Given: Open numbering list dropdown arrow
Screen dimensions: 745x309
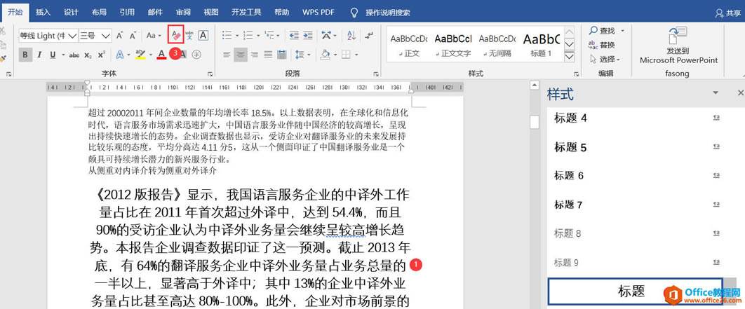Looking at the screenshot, I should click(x=257, y=36).
